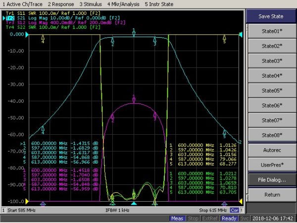Click the ExtRef status indicator
Image resolution: width=297 pixels, height=223 pixels.
tap(209, 219)
